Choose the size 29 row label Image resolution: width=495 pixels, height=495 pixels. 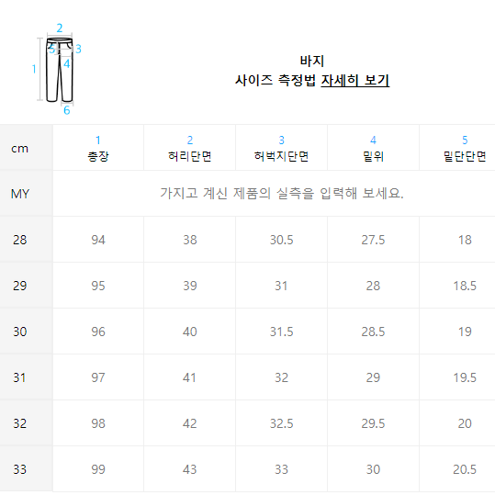click(20, 286)
